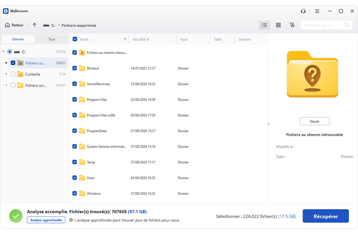Viewport: 358px width, 234px height.
Task: Uncheck System Volume Informati... checkbox
Action: [x=75, y=146]
